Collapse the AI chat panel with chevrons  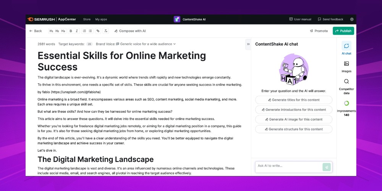(x=248, y=44)
